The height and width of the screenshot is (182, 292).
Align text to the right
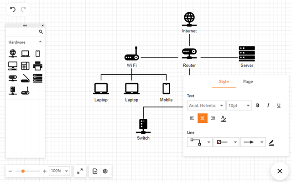click(x=213, y=118)
